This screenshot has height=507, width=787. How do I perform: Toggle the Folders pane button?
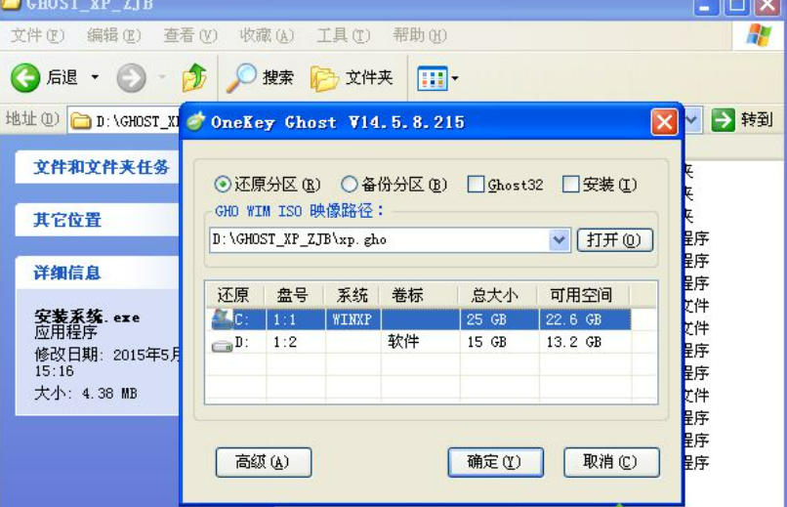(x=352, y=78)
